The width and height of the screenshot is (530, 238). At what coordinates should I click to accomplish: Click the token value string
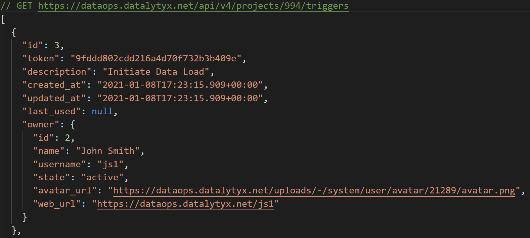coord(156,58)
